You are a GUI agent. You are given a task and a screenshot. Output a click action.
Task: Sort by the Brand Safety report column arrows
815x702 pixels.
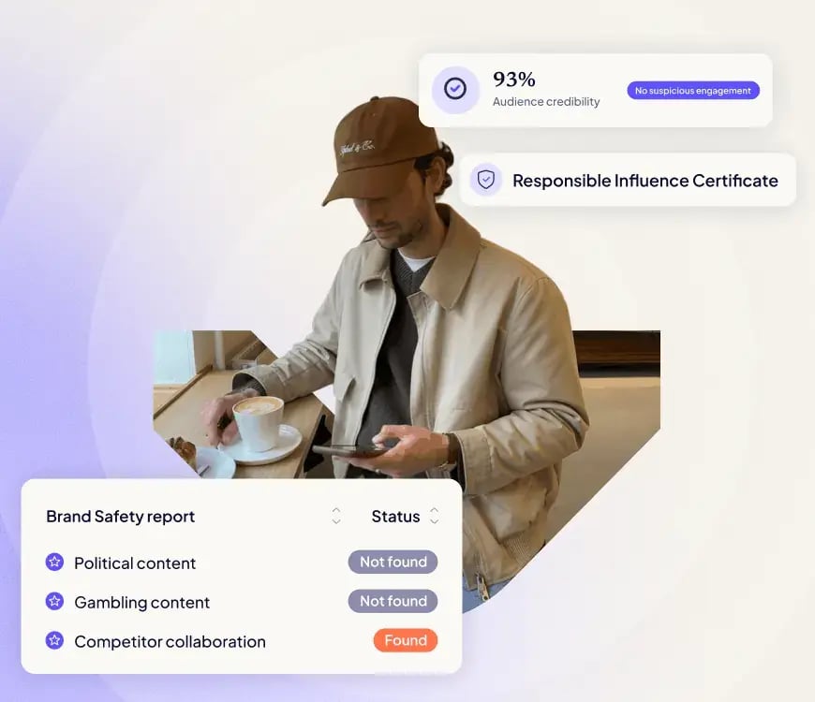[x=336, y=516]
